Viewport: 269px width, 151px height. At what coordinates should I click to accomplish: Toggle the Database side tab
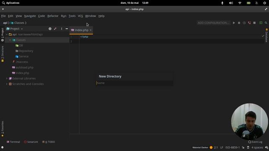tap(266, 35)
